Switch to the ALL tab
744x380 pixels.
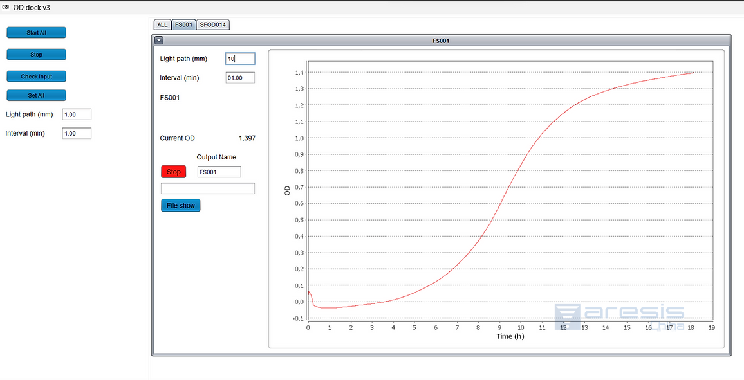[162, 24]
